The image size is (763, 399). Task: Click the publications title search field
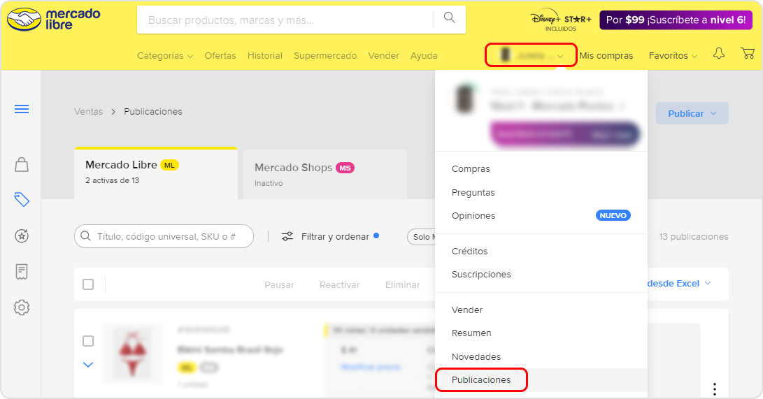tap(164, 236)
